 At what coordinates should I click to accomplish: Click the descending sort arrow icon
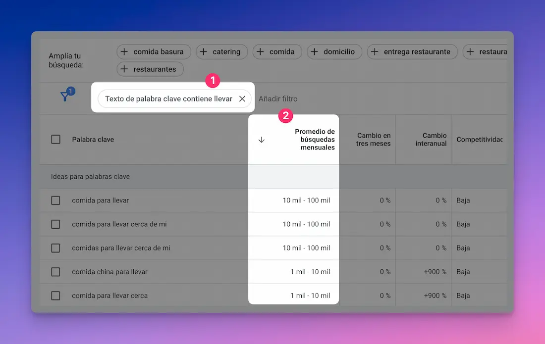click(x=262, y=140)
